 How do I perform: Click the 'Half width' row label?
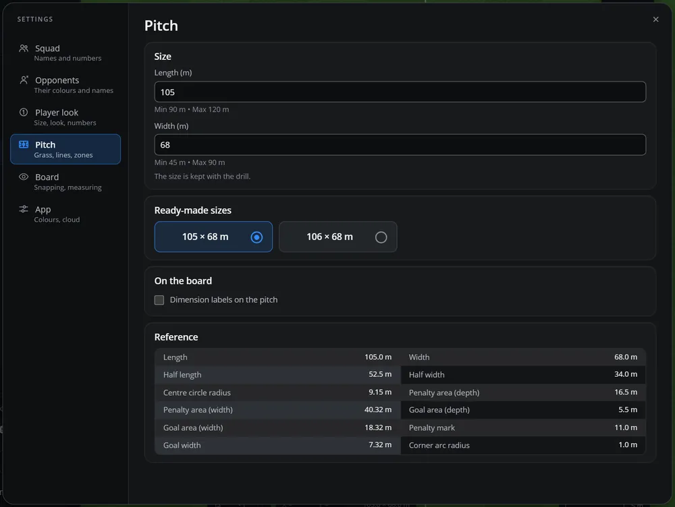427,375
